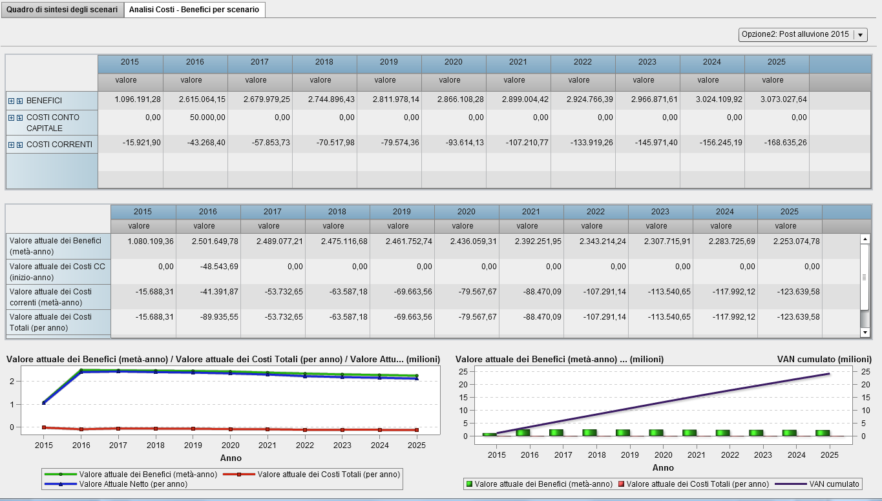Click the lower table scrollbar down arrow

865,332
